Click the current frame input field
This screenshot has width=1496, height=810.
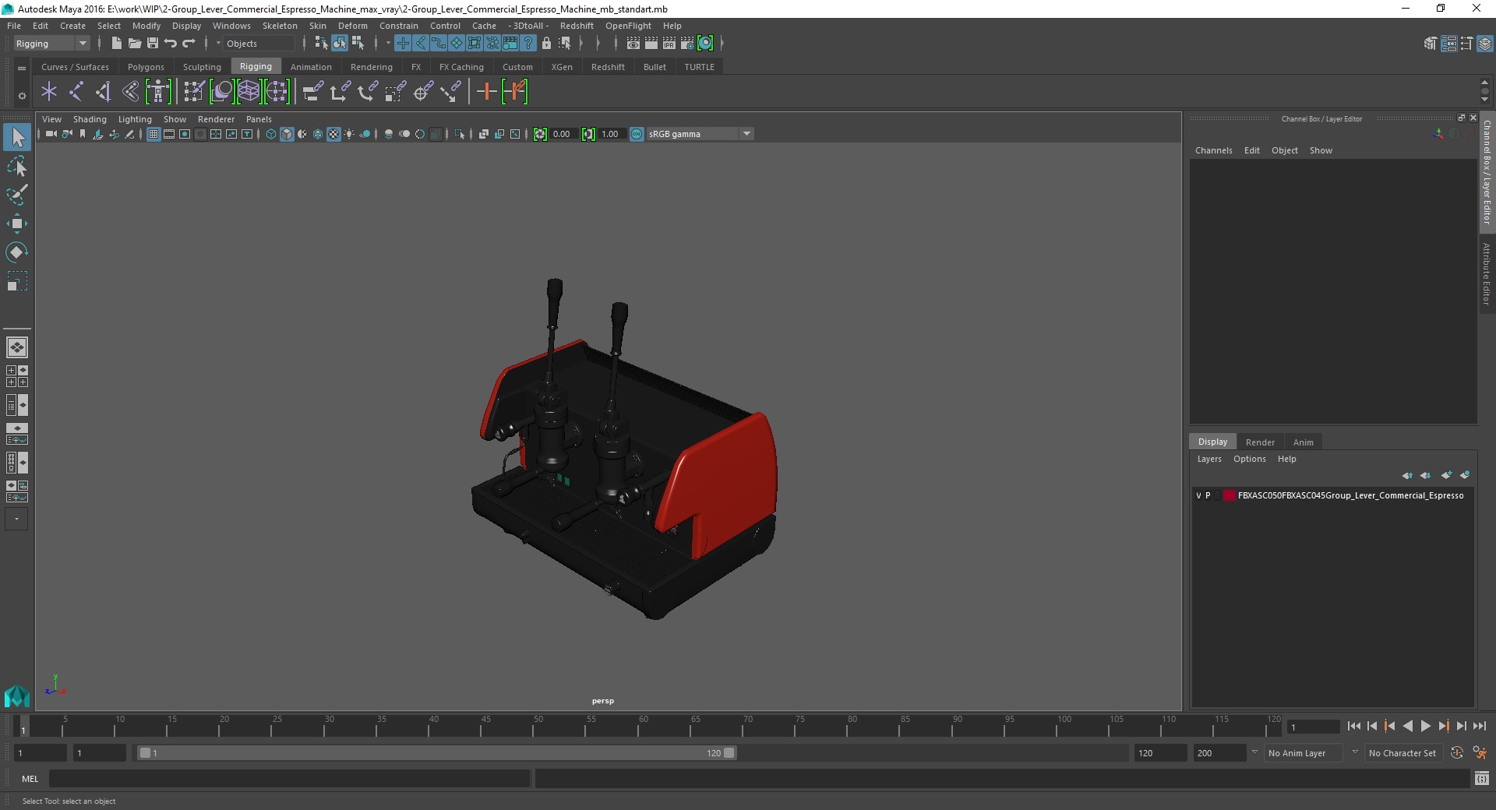click(x=1314, y=727)
